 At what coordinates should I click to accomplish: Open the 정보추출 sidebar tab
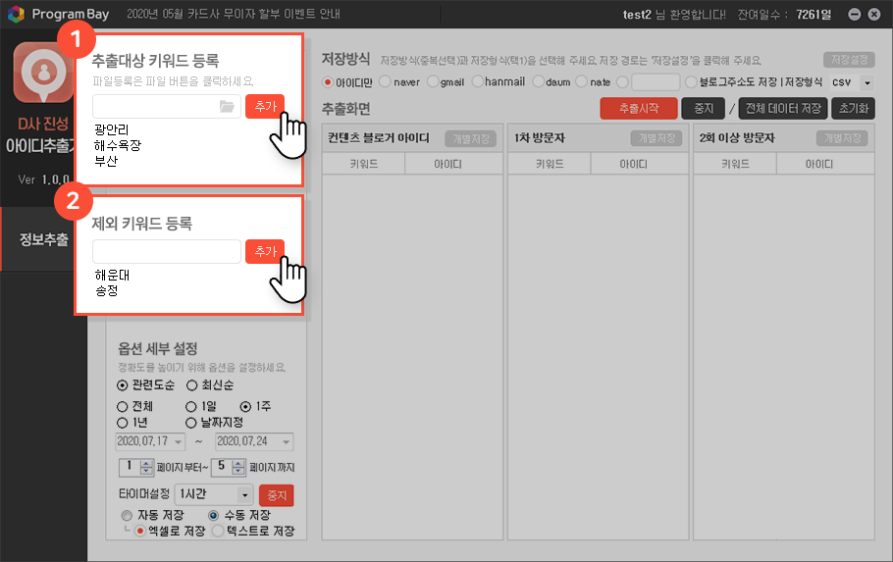[43, 239]
